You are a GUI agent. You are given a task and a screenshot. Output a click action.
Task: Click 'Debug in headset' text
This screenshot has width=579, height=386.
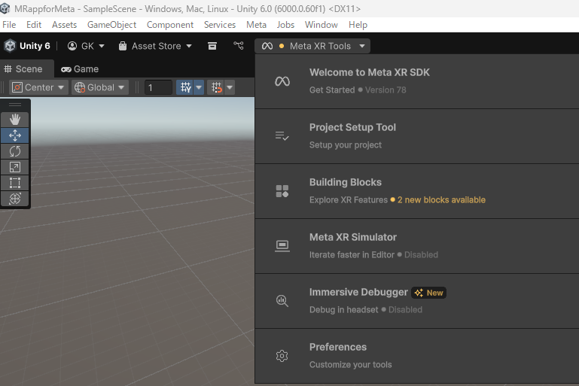coord(344,309)
